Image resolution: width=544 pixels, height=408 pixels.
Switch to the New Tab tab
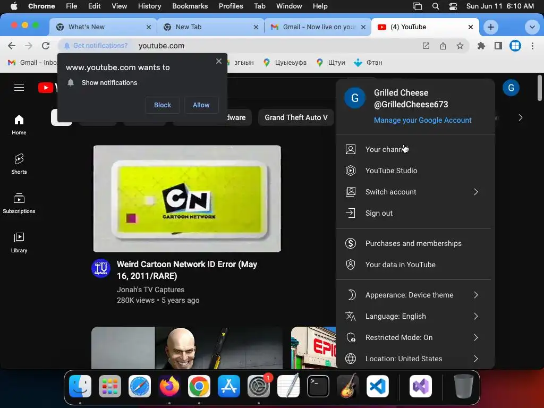coord(210,27)
